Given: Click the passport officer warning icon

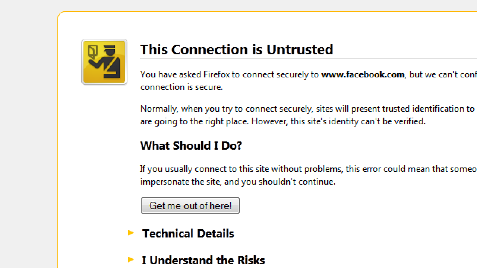Looking at the screenshot, I should (104, 62).
